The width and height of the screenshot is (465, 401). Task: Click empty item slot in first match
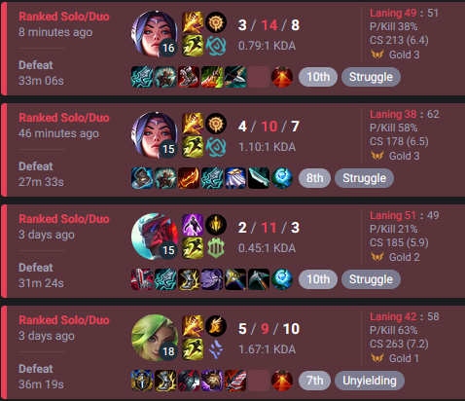(259, 77)
